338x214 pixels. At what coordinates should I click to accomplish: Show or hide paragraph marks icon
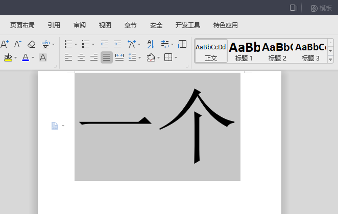click(x=165, y=44)
